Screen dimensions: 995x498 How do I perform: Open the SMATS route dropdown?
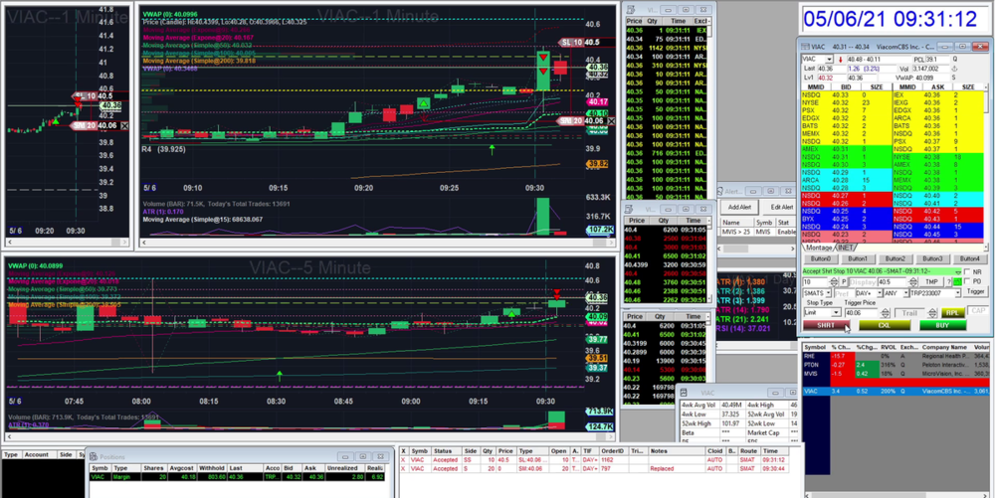(x=828, y=292)
